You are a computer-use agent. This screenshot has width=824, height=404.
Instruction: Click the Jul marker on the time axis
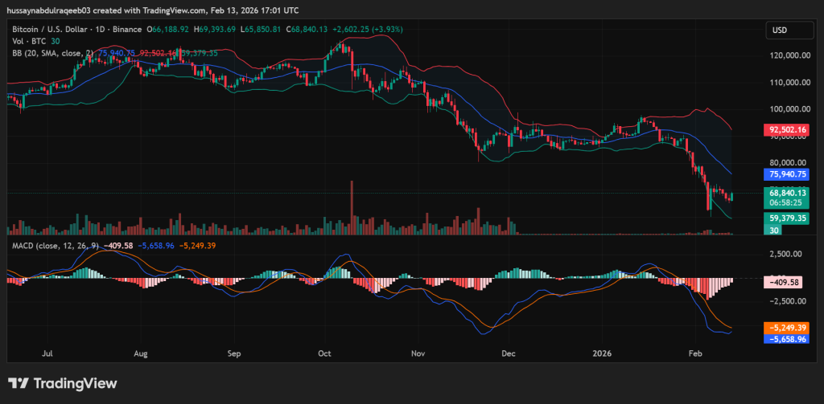coord(47,353)
